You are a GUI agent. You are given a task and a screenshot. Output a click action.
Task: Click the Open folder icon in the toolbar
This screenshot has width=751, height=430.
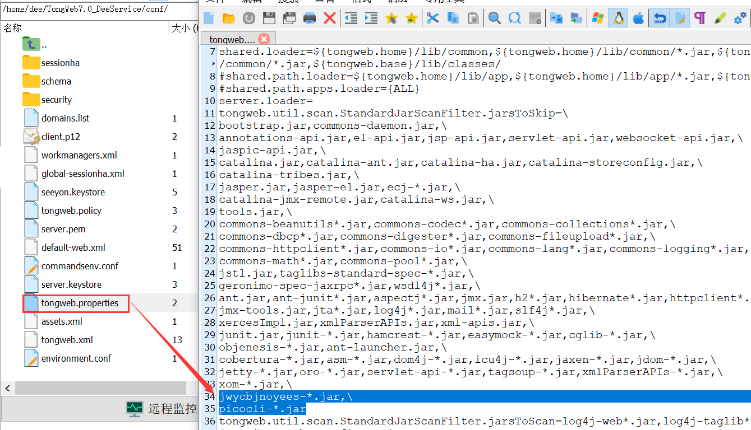point(229,18)
